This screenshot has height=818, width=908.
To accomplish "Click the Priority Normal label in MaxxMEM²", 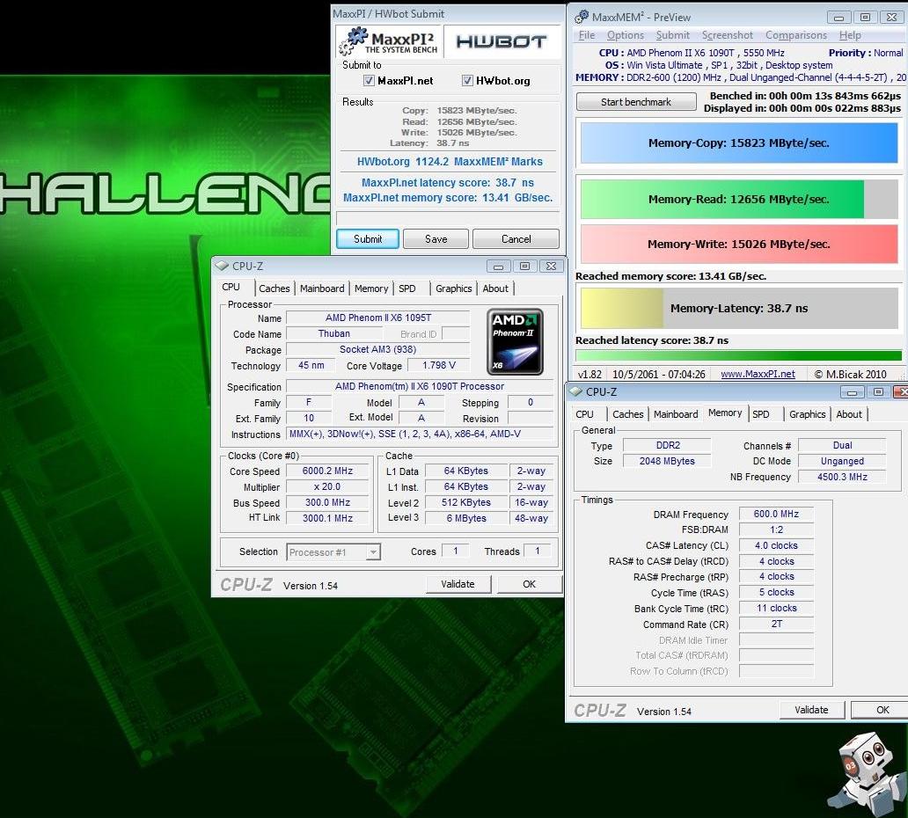I will [865, 53].
